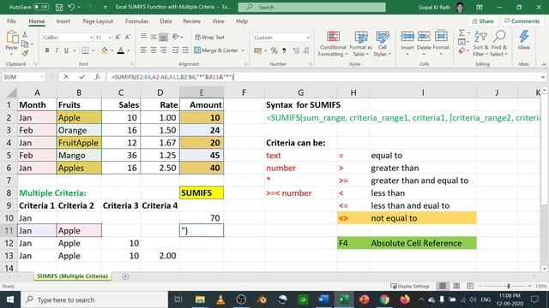This screenshot has width=549, height=308.
Task: Toggle Bottom Align for cells
Action: click(x=163, y=37)
